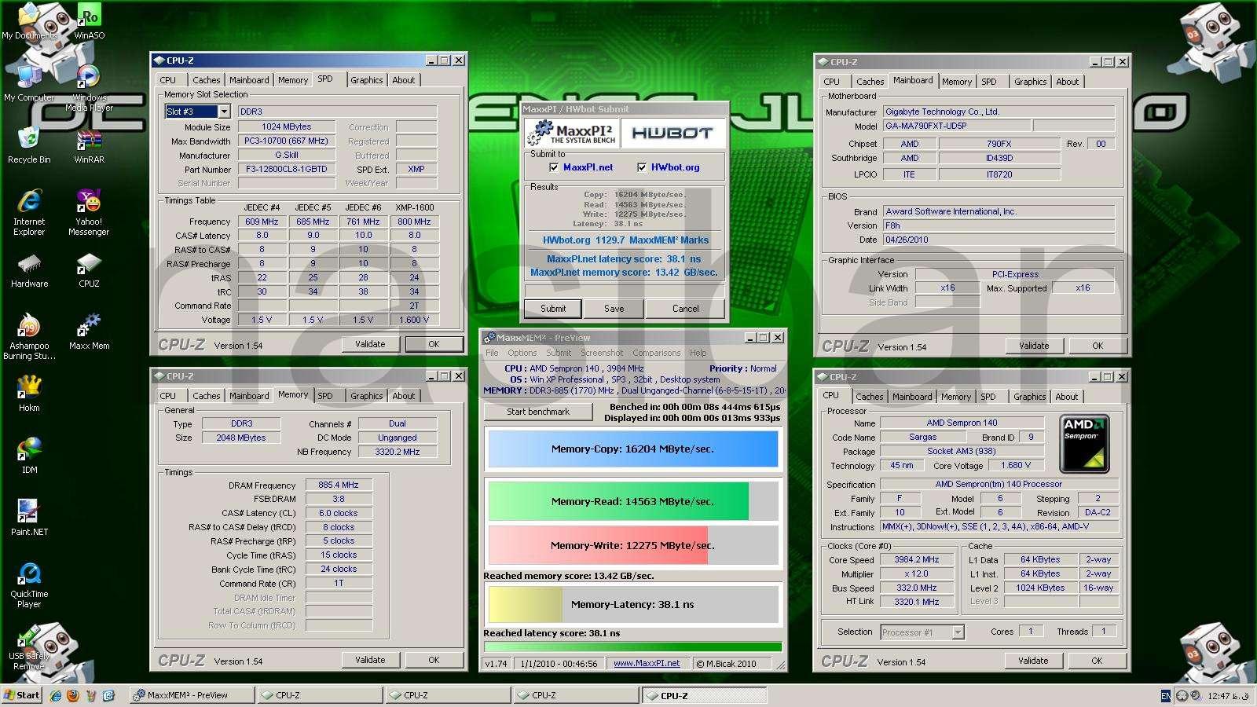Click mainboard model GA-MA790FXT-UD5P field
The width and height of the screenshot is (1257, 707).
click(x=956, y=126)
